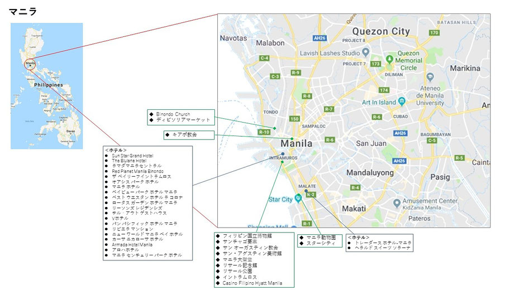Click the スターシティ list entry
525x295 pixels.
pyautogui.click(x=321, y=244)
